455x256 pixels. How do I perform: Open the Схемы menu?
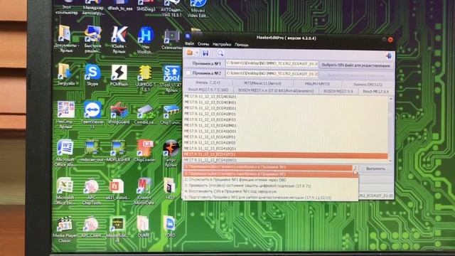(203, 44)
